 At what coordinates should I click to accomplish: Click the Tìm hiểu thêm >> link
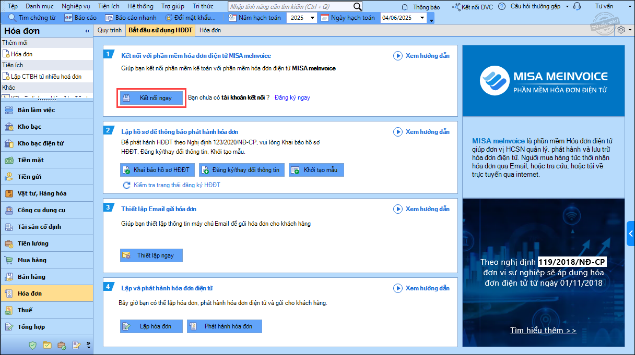coord(543,330)
